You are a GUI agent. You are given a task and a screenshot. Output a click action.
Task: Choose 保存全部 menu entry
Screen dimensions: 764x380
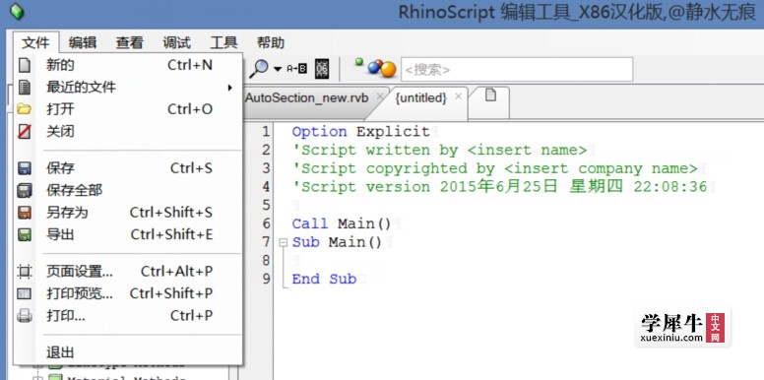128,190
